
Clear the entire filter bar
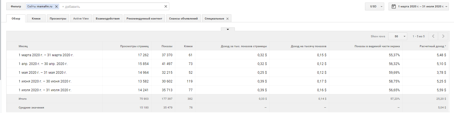166,6
